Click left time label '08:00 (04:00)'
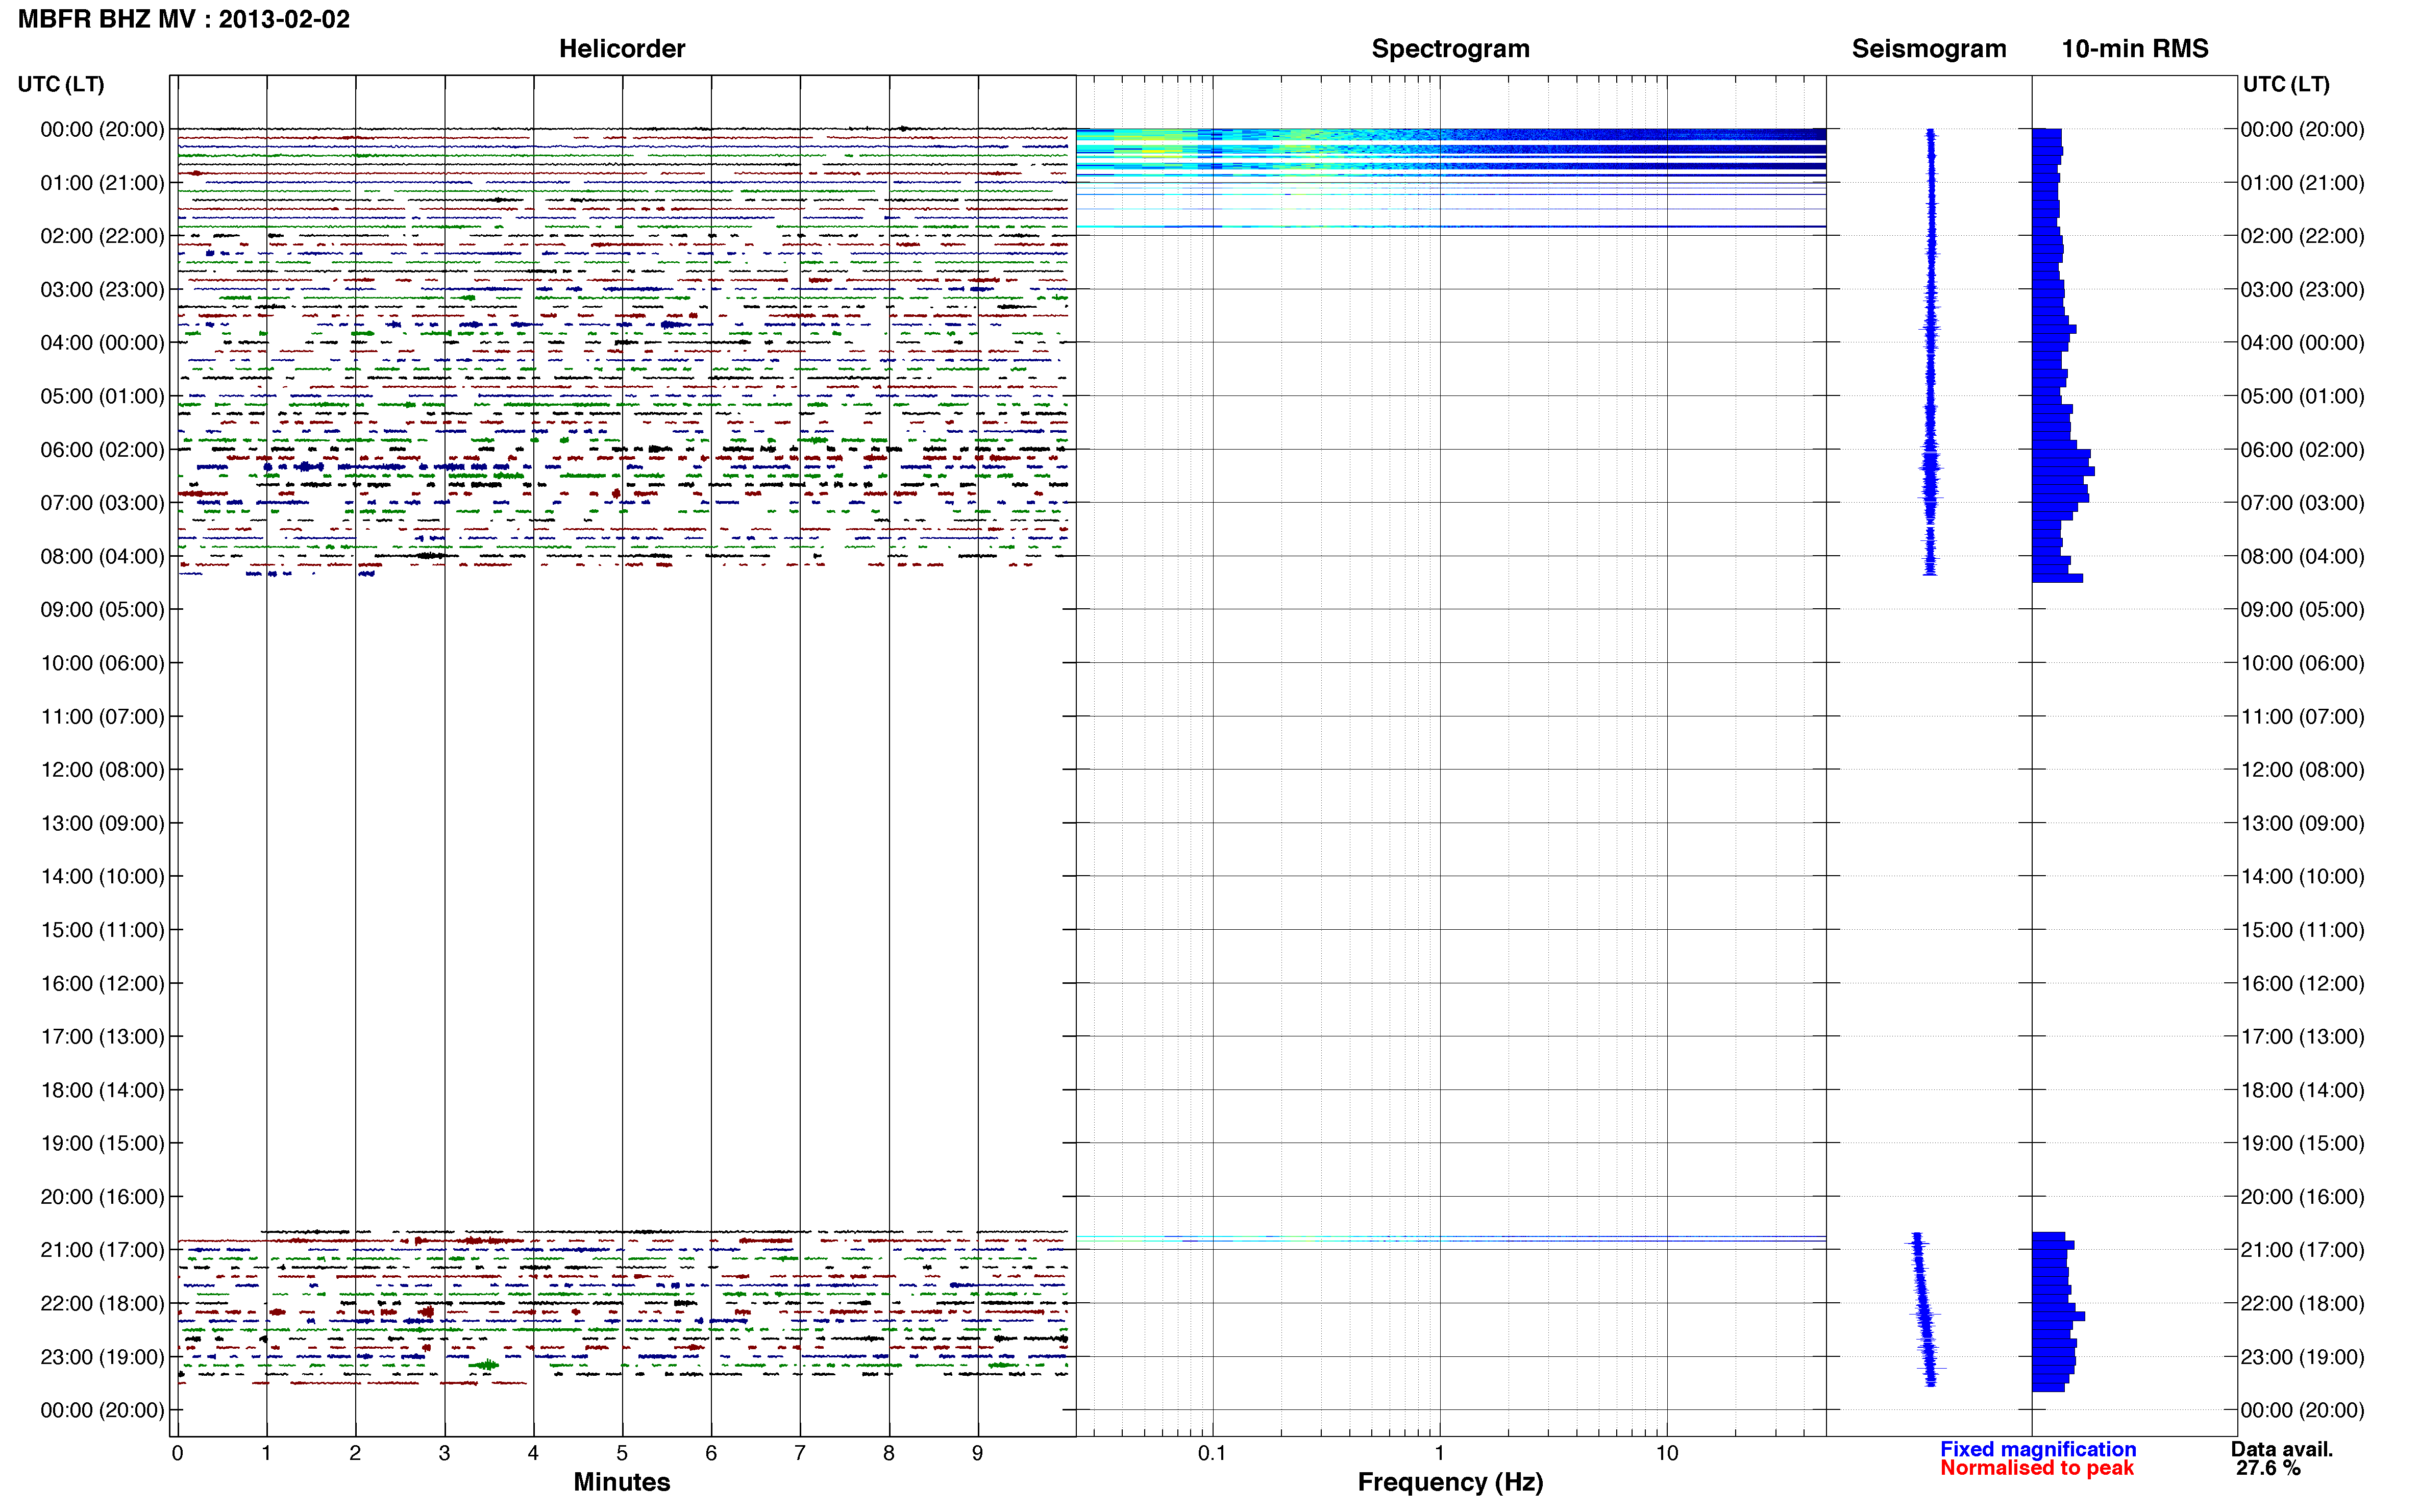Image resolution: width=2419 pixels, height=1512 pixels. click(x=102, y=556)
